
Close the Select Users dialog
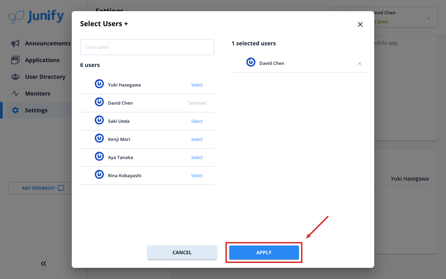360,24
